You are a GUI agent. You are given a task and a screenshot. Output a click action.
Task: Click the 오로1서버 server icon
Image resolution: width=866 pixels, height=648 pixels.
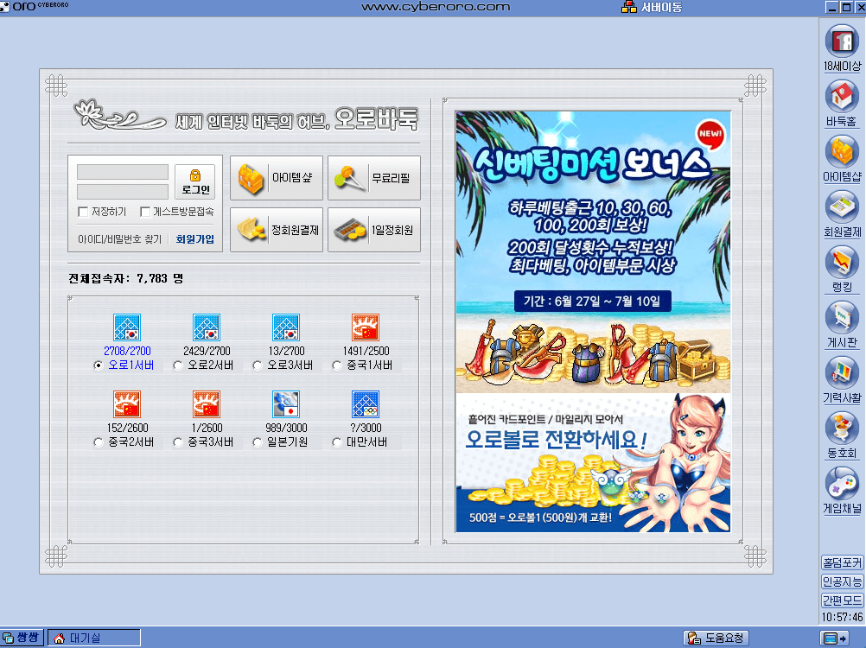(127, 327)
